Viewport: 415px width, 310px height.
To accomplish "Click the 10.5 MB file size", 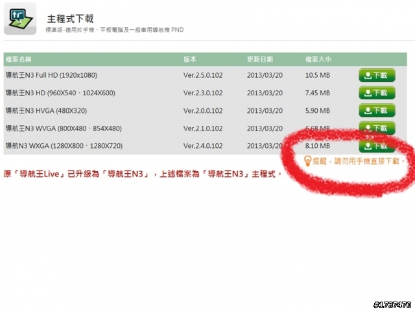I will (318, 75).
